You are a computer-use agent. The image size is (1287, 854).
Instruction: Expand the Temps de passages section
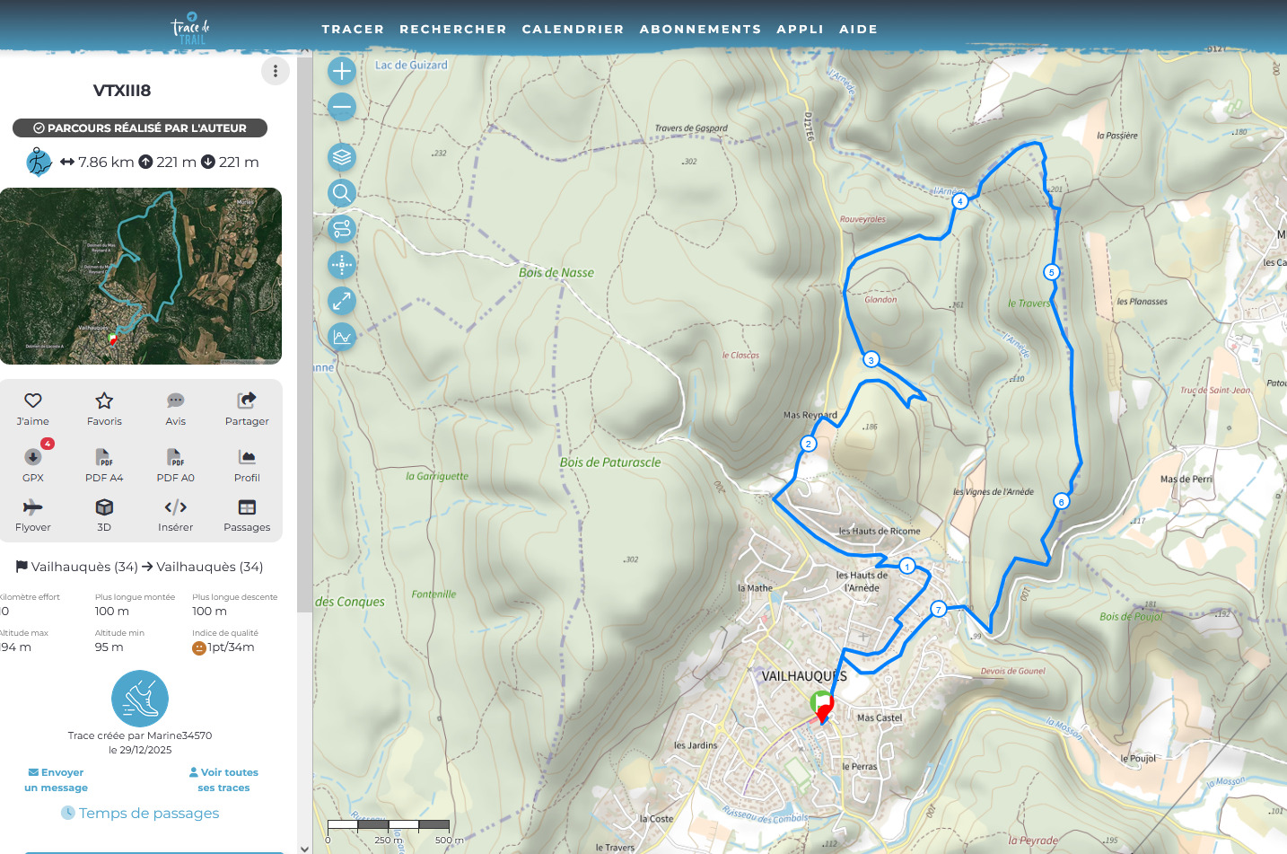139,813
